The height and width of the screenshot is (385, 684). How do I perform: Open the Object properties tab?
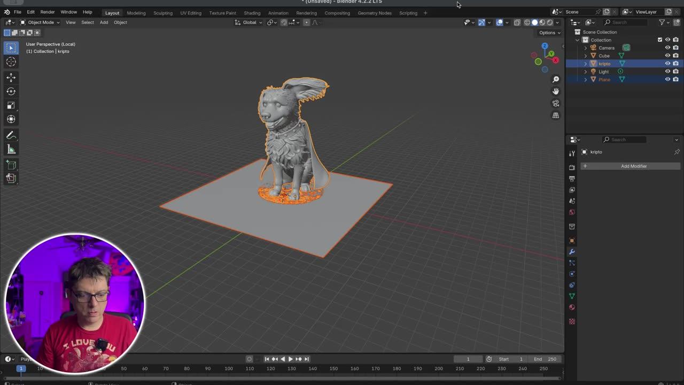(x=572, y=240)
